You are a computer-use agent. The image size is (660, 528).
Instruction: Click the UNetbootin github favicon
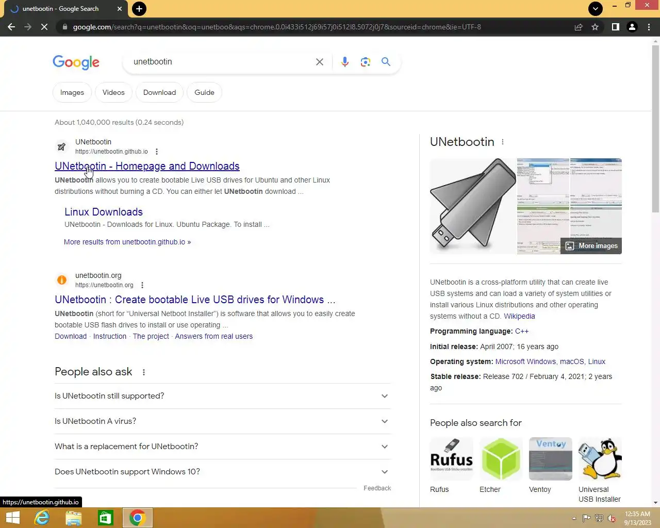click(x=61, y=146)
